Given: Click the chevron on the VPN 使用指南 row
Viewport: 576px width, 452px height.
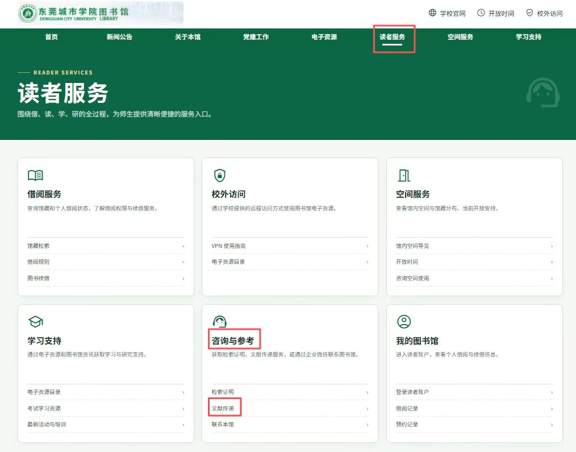Looking at the screenshot, I should tap(368, 246).
